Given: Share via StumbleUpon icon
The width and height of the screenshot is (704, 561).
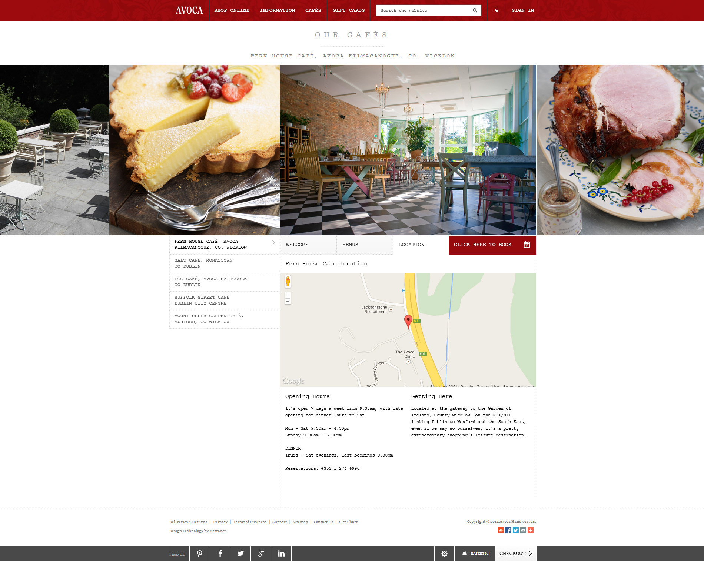Looking at the screenshot, I should click(501, 530).
